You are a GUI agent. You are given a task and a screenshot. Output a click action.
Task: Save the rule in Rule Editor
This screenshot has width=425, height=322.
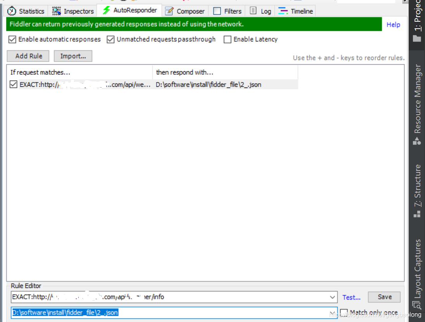point(384,297)
